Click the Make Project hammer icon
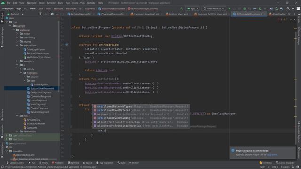 point(182,8)
